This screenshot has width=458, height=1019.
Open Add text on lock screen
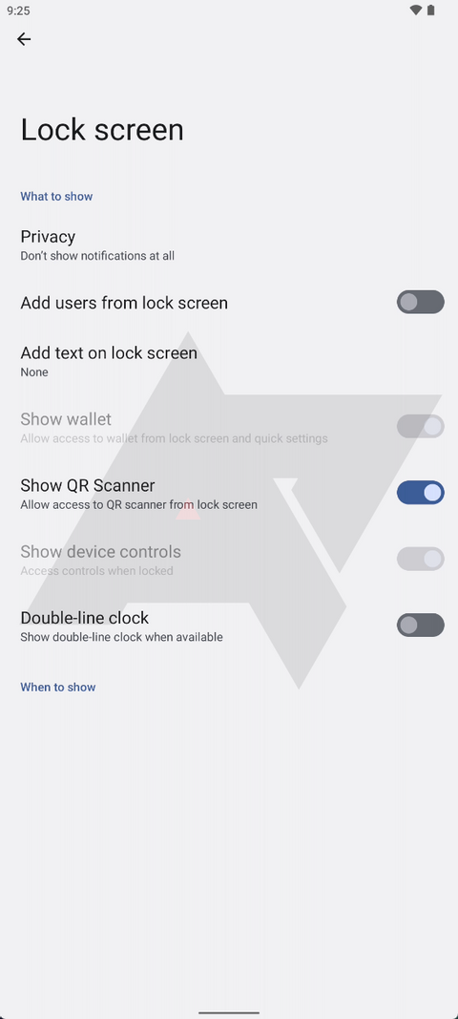[x=229, y=361]
